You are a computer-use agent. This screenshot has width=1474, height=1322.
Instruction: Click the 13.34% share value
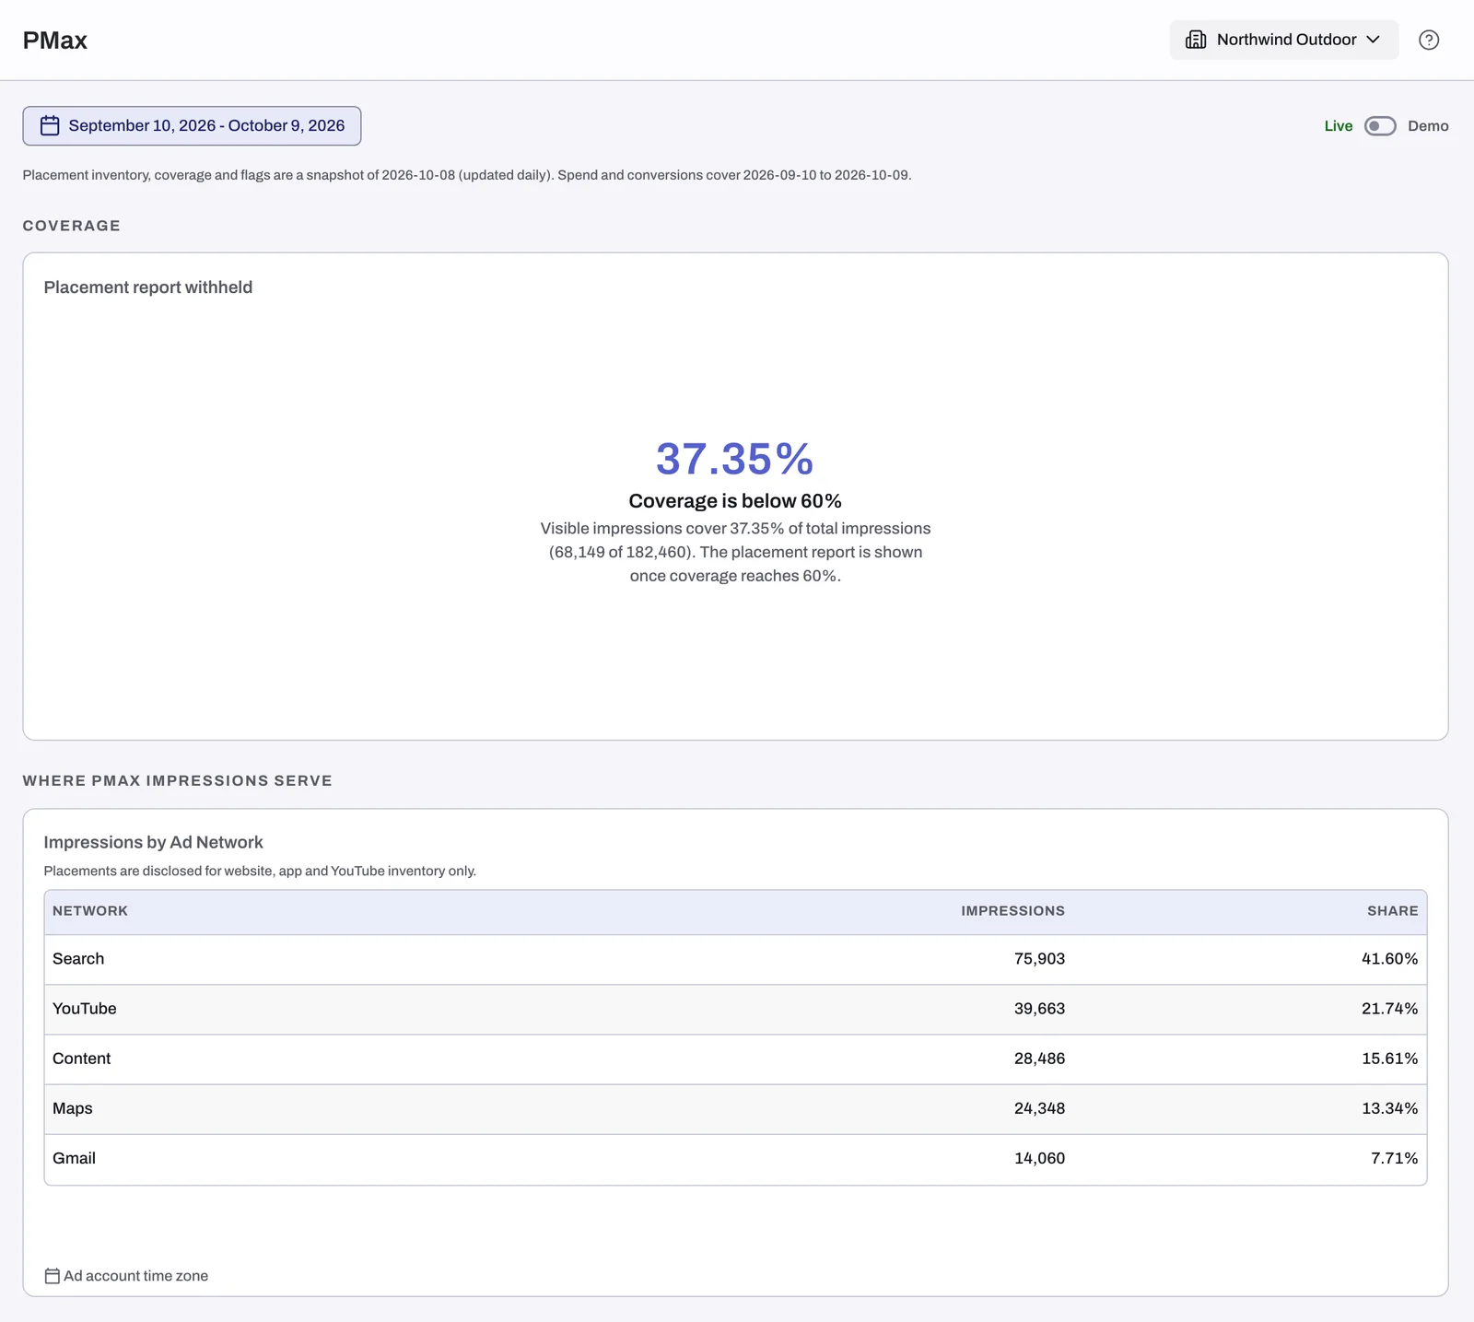[x=1389, y=1108]
